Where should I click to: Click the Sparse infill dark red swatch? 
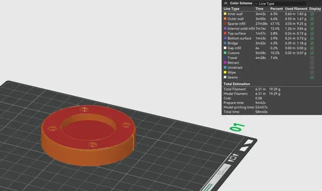225,24
